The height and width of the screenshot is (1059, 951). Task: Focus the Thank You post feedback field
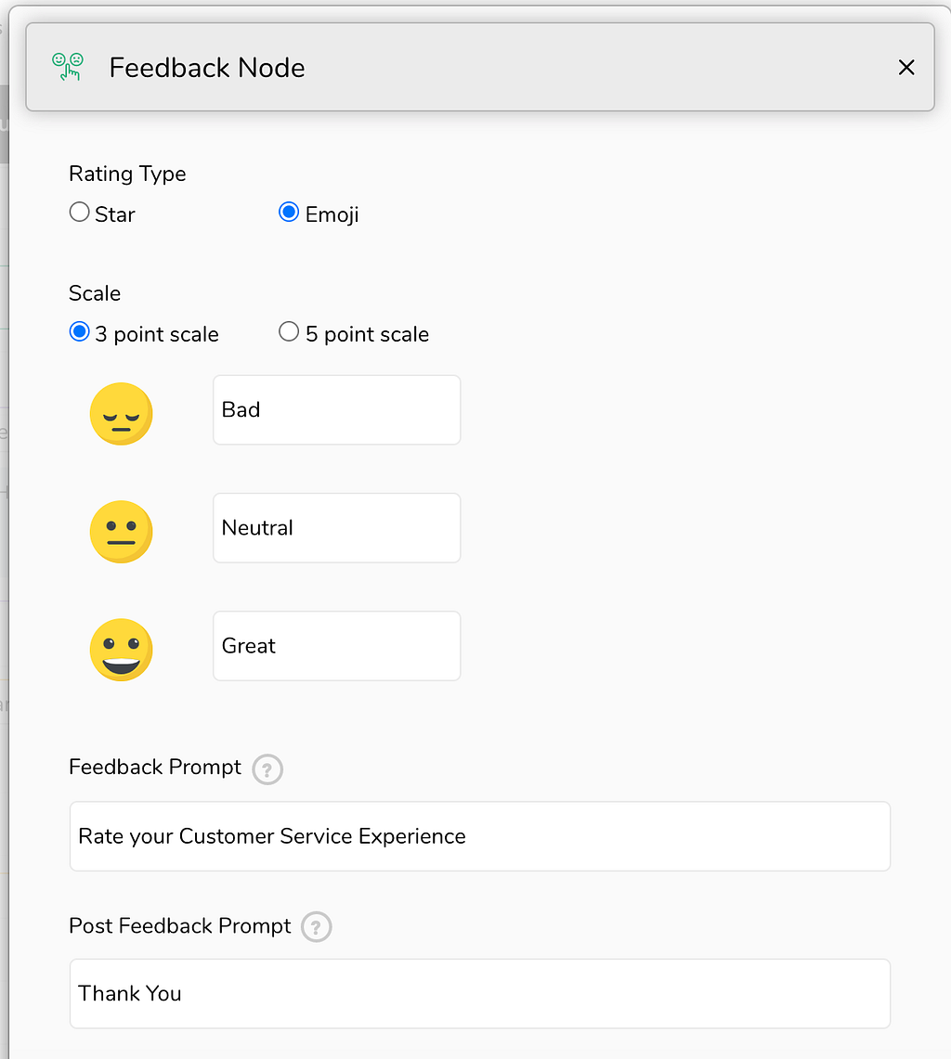pos(480,993)
